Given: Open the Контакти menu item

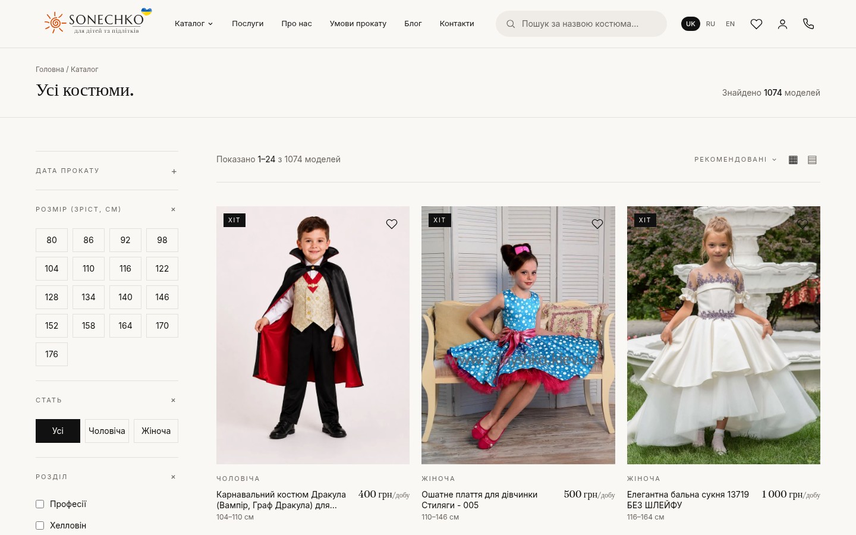Looking at the screenshot, I should click(x=457, y=24).
